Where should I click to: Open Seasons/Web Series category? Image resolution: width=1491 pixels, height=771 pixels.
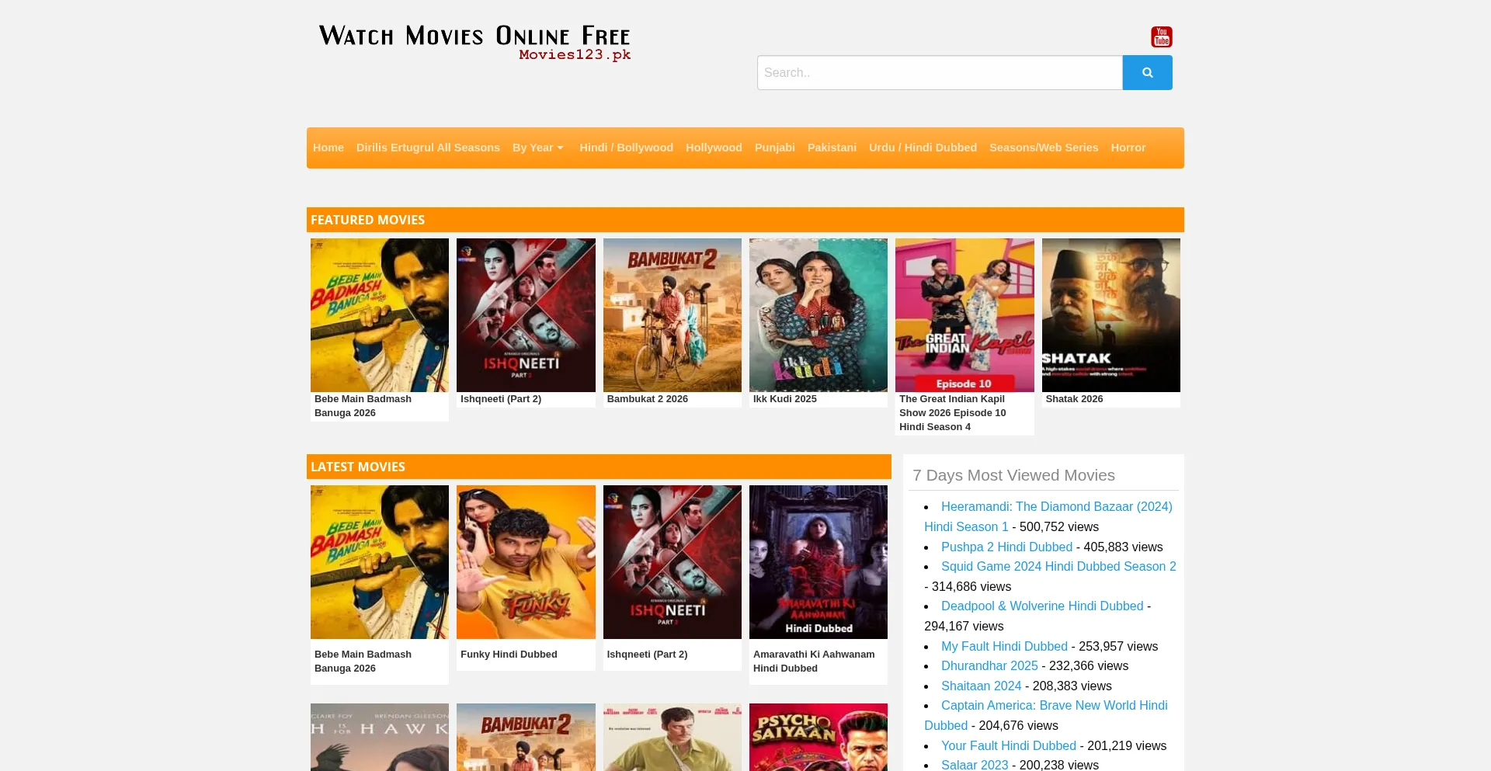coord(1044,148)
